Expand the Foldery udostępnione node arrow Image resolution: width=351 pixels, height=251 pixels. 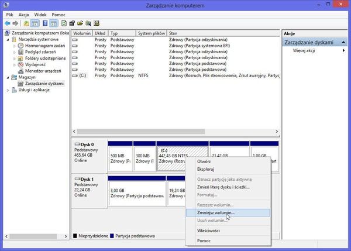[x=15, y=59]
